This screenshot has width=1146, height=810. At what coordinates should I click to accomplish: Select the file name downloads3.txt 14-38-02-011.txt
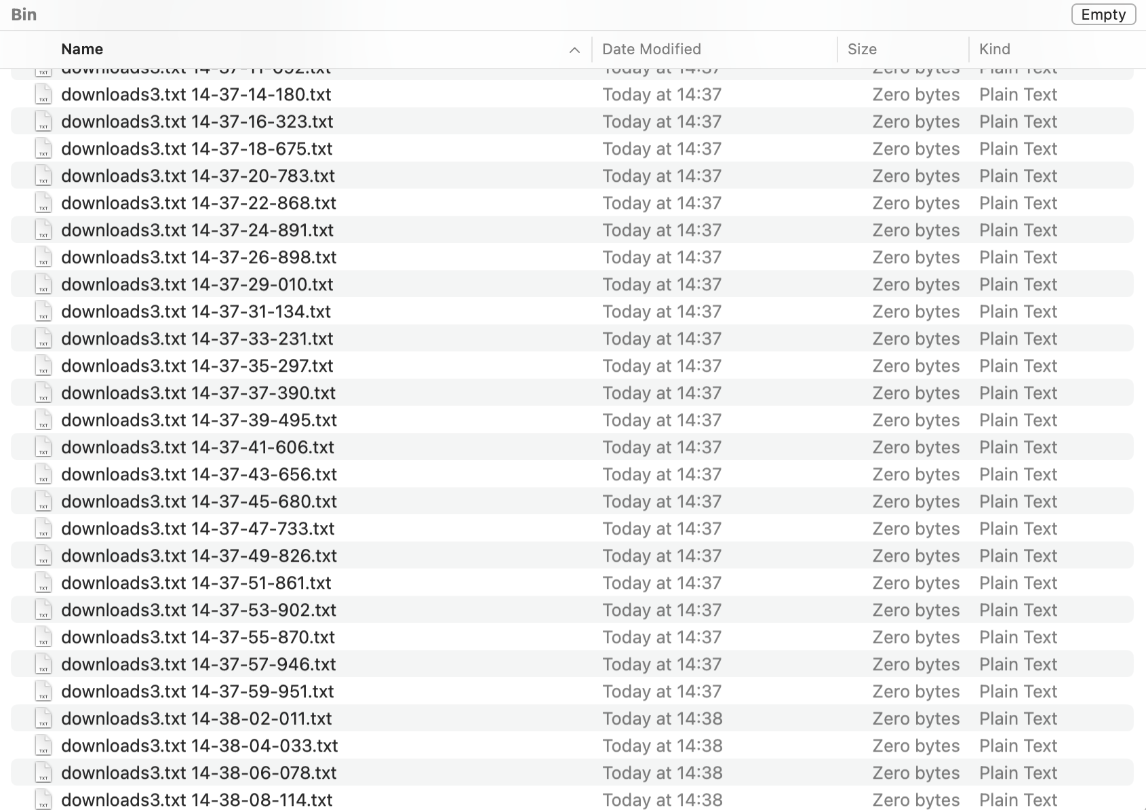pyautogui.click(x=197, y=718)
